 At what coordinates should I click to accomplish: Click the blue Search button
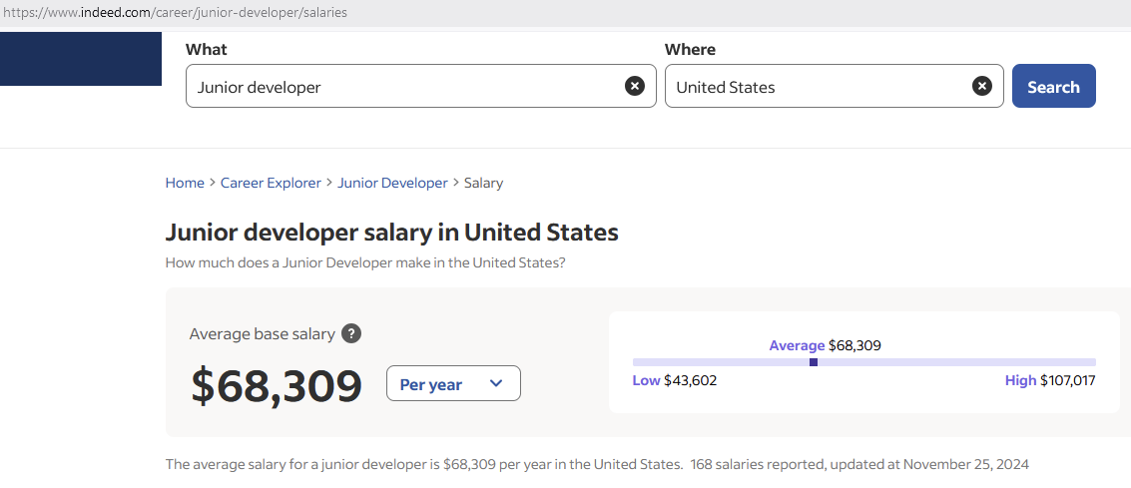tap(1053, 86)
